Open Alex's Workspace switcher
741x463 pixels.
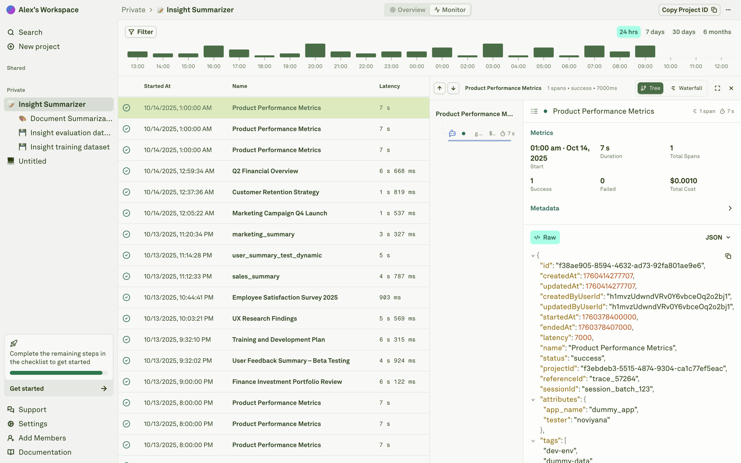[x=42, y=10]
